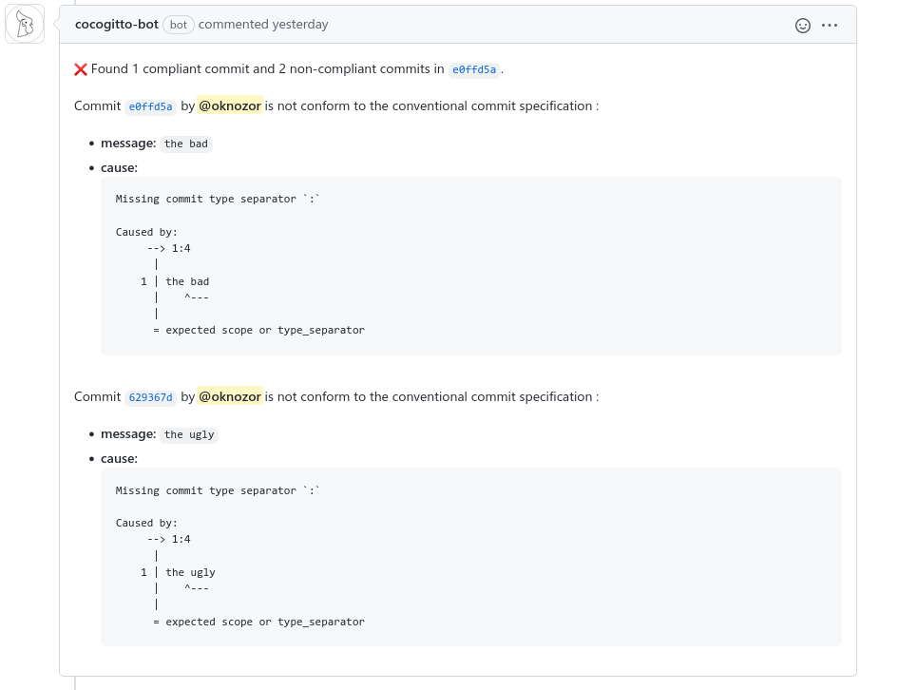Image resolution: width=917 pixels, height=690 pixels.
Task: Open the "commented yesterday" timestamp link
Action: 263,25
